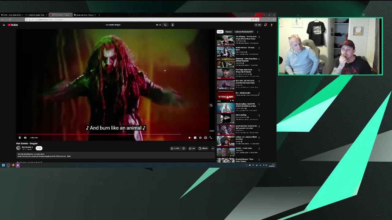Select the first recommendation filter chip
The width and height of the screenshot is (392, 220).
pyautogui.click(x=220, y=32)
